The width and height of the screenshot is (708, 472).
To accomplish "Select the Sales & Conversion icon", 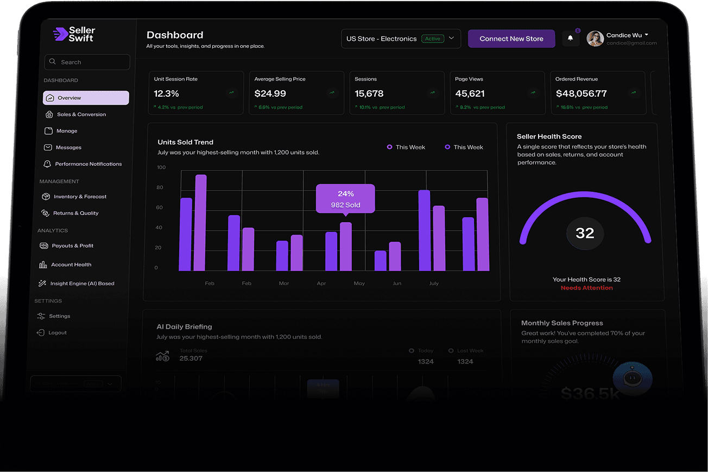I will [x=49, y=114].
